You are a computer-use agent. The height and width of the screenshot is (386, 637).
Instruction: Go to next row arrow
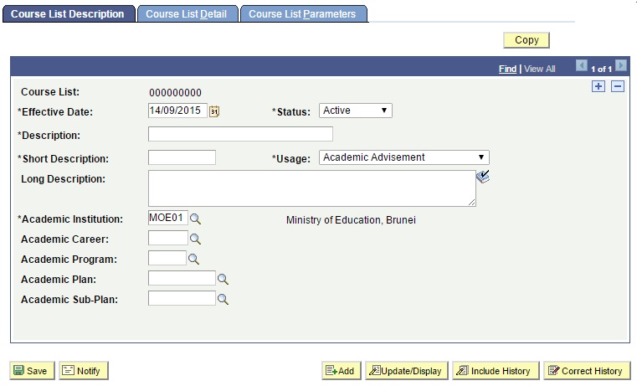pos(621,65)
